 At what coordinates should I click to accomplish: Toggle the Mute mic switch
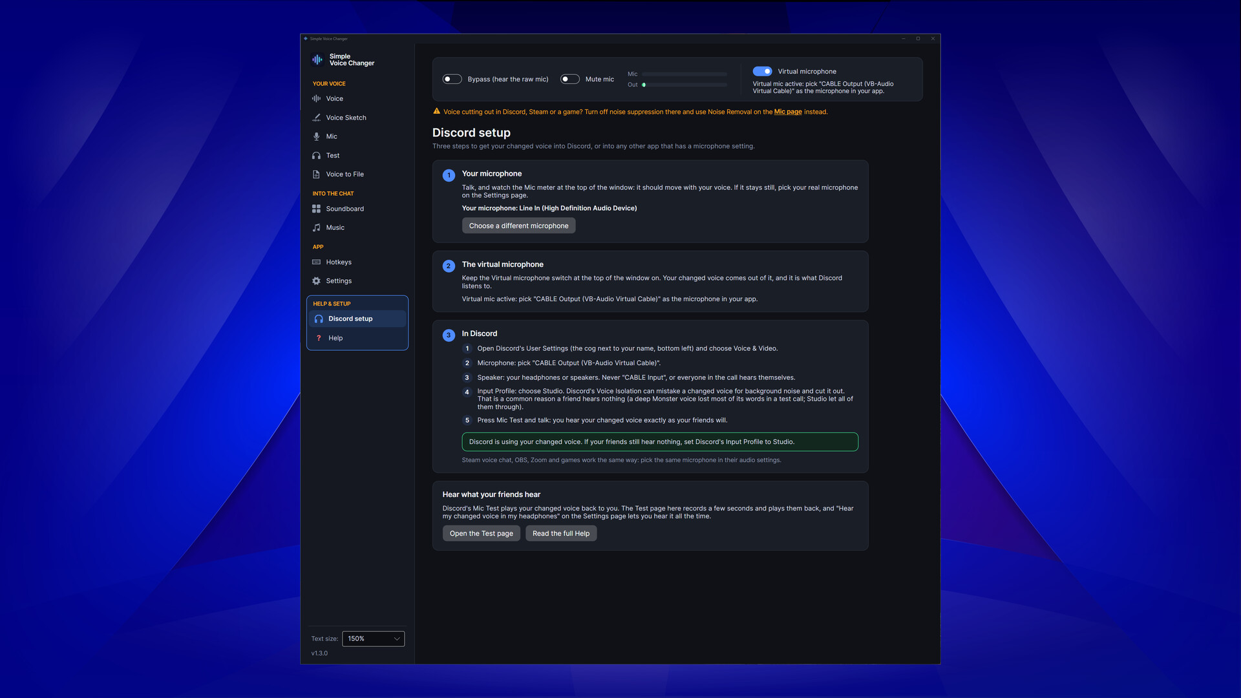tap(569, 79)
